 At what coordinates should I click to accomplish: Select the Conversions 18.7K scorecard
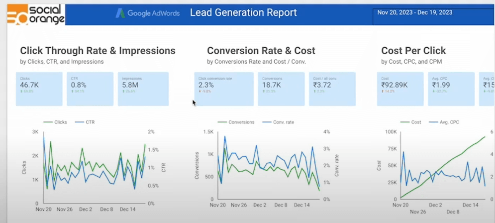tap(280, 89)
